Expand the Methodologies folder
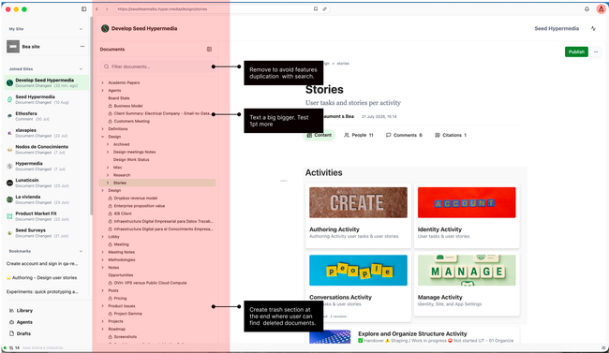609x353 pixels. [x=103, y=259]
